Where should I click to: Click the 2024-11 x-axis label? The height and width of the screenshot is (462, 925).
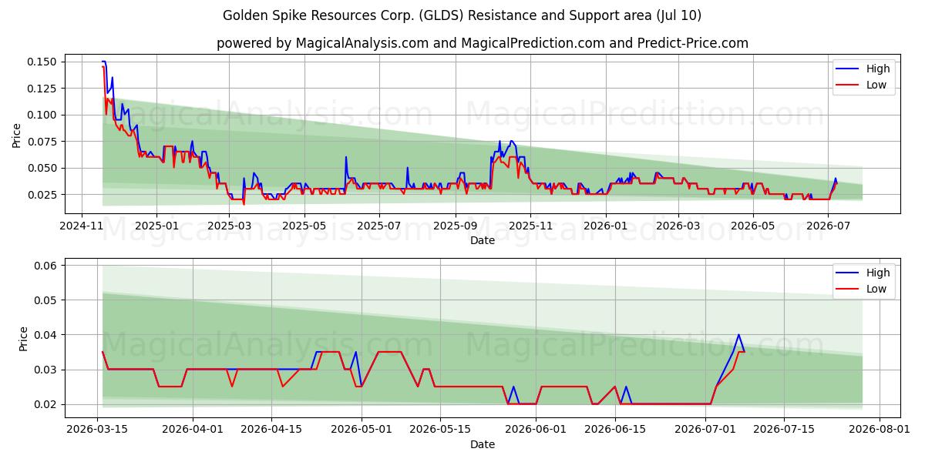[82, 226]
